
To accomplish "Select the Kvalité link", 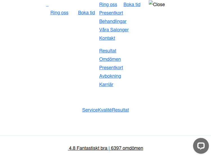I will pyautogui.click(x=105, y=110).
